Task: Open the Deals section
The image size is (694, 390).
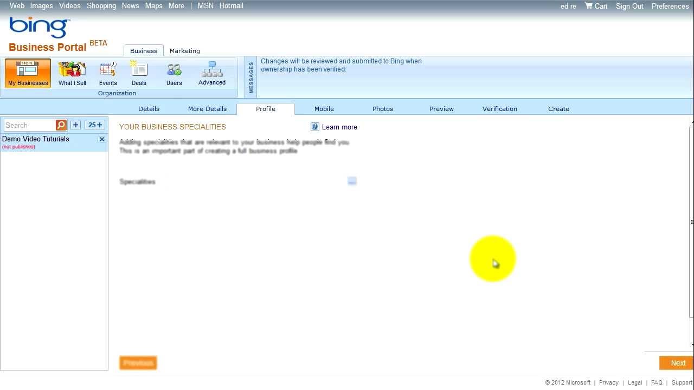Action: pos(139,73)
